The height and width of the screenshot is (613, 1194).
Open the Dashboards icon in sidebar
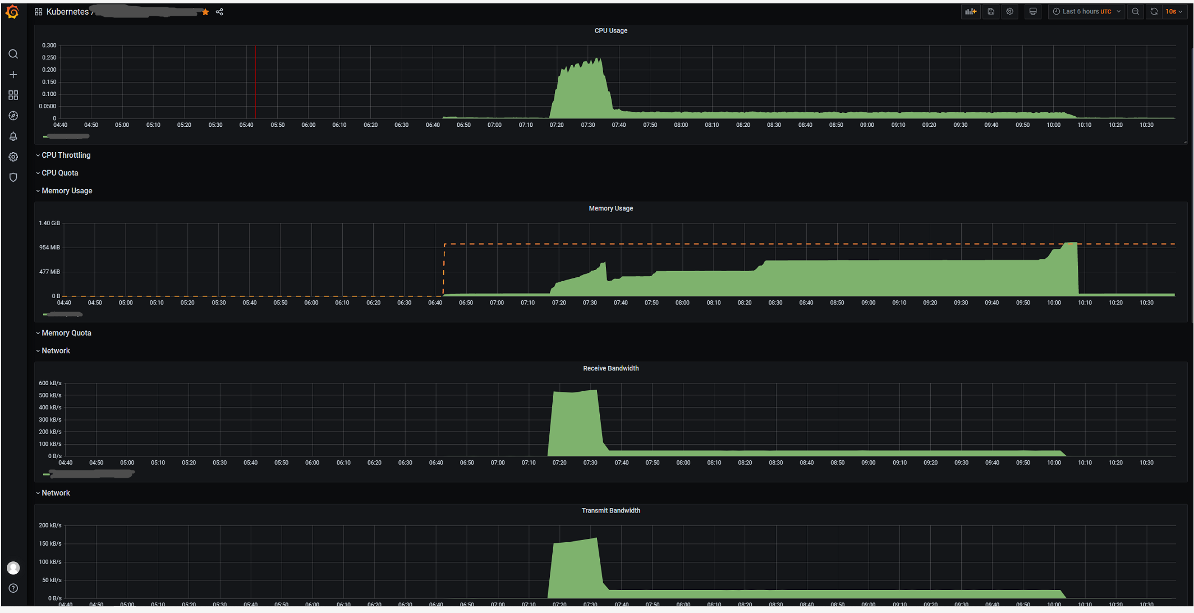pos(13,95)
